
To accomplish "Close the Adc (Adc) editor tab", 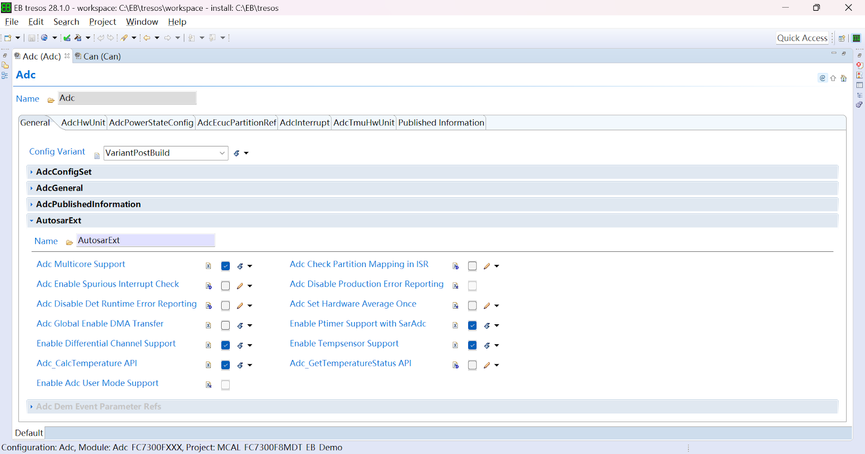I will click(67, 56).
